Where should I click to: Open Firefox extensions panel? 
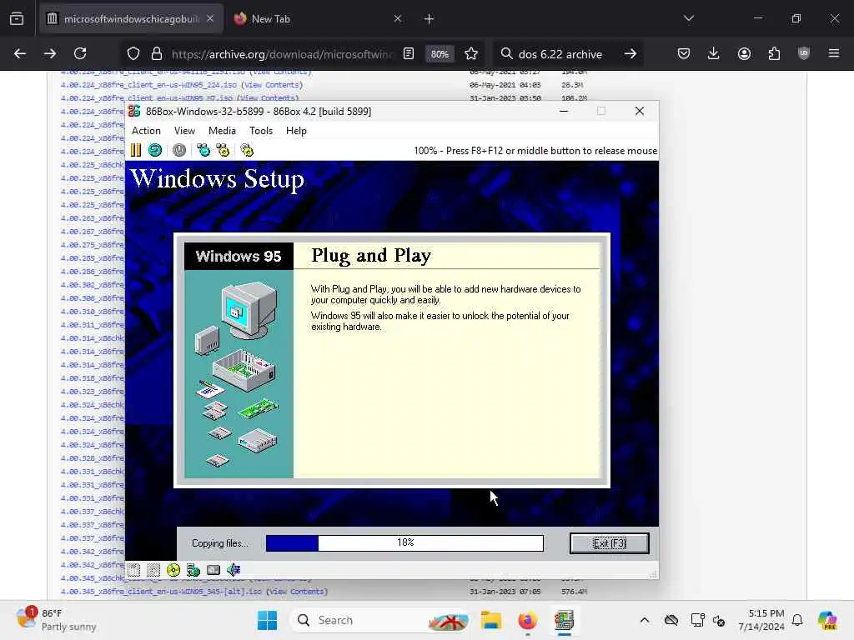coord(774,54)
